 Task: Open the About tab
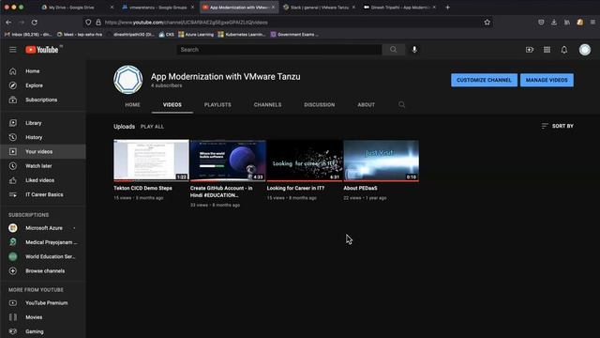pos(367,104)
